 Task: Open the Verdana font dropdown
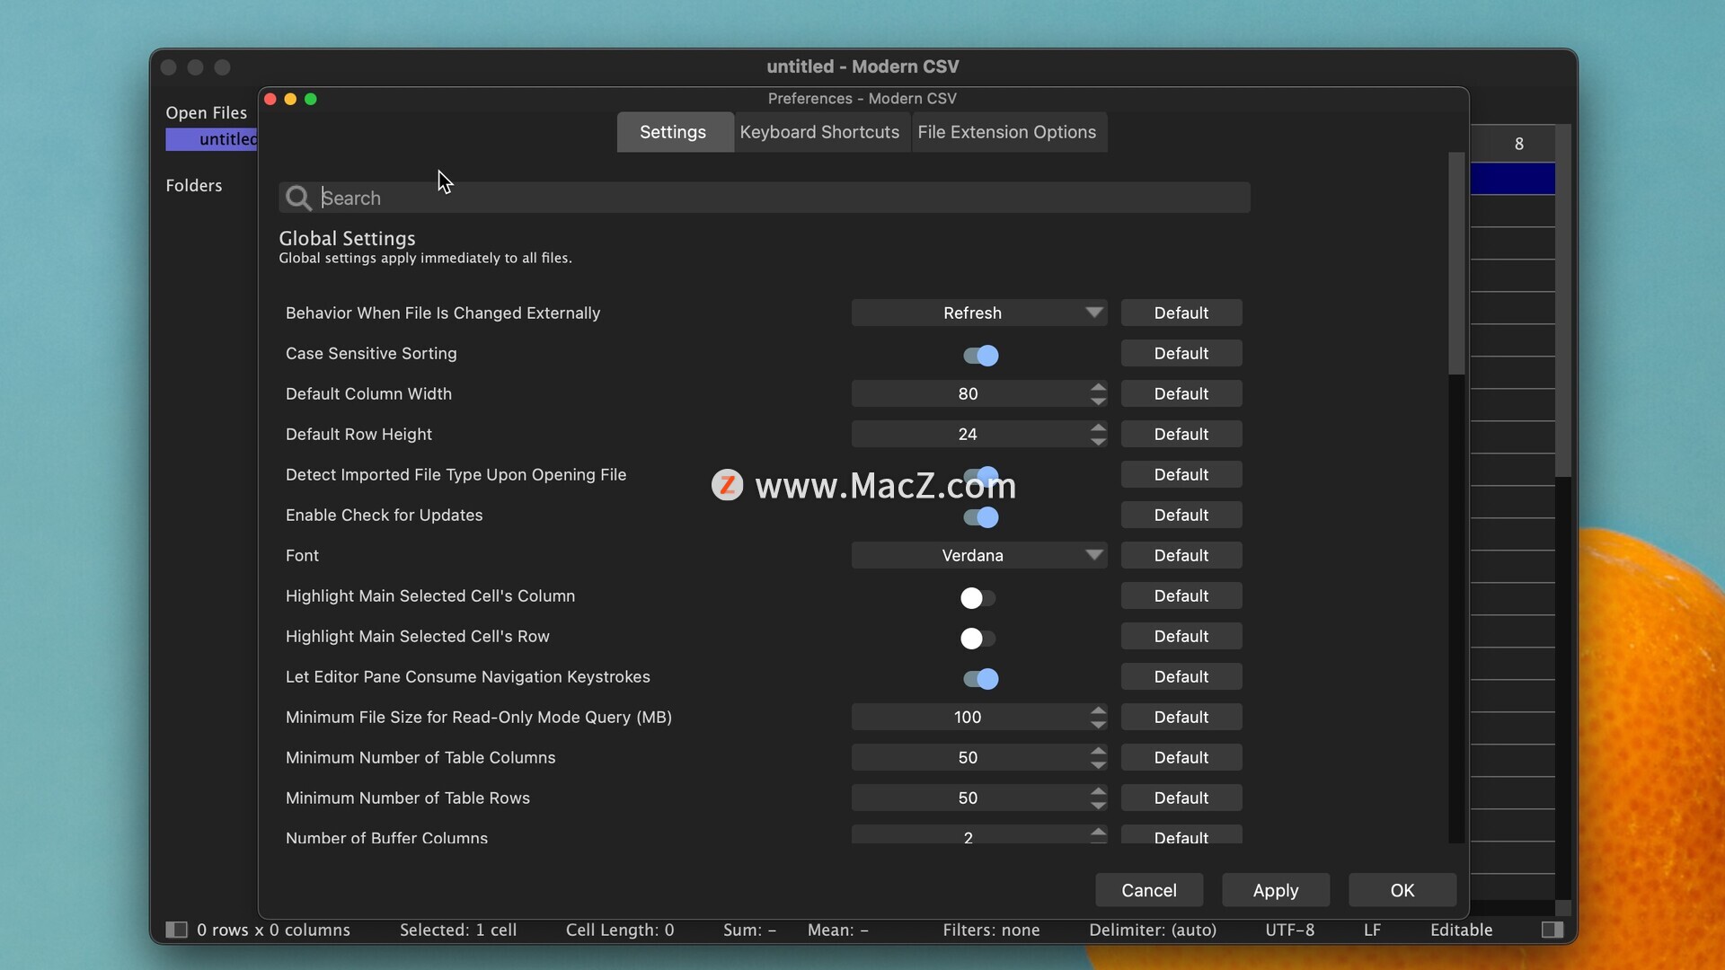pyautogui.click(x=979, y=555)
